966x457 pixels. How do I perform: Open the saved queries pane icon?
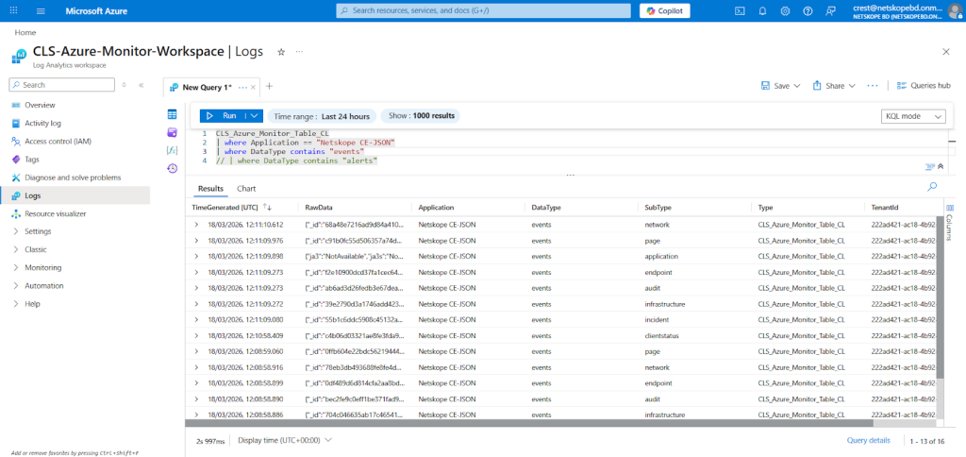173,132
